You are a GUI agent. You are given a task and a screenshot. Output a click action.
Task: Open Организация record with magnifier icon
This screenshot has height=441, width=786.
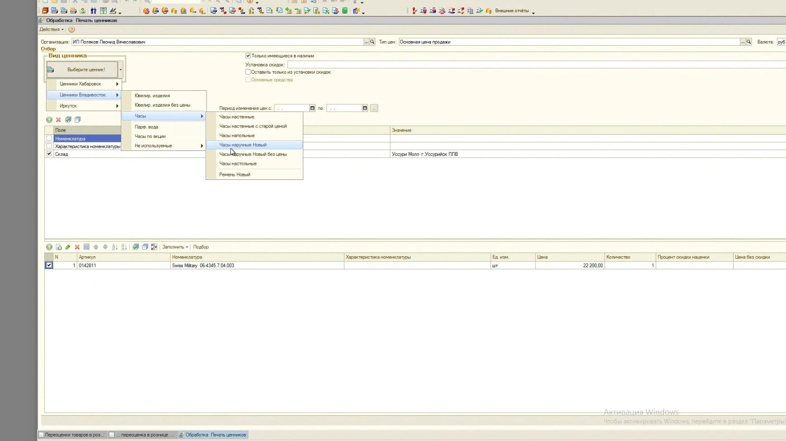[x=372, y=42]
